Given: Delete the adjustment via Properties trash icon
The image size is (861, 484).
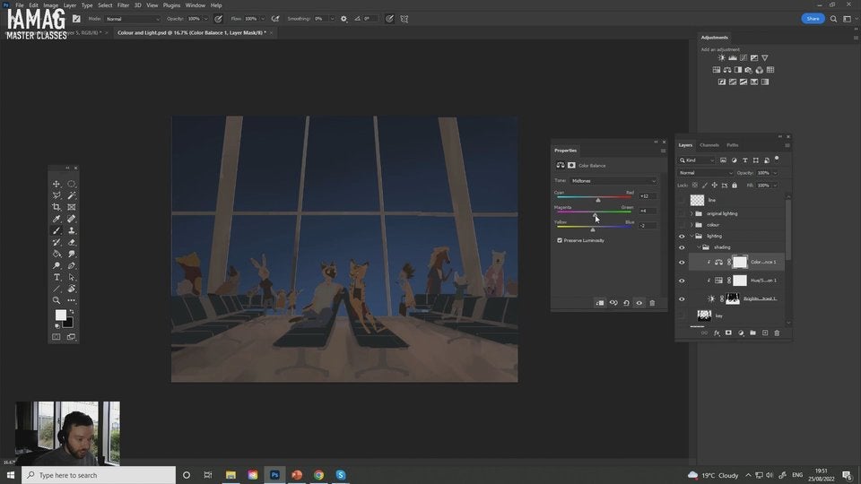Looking at the screenshot, I should (652, 303).
